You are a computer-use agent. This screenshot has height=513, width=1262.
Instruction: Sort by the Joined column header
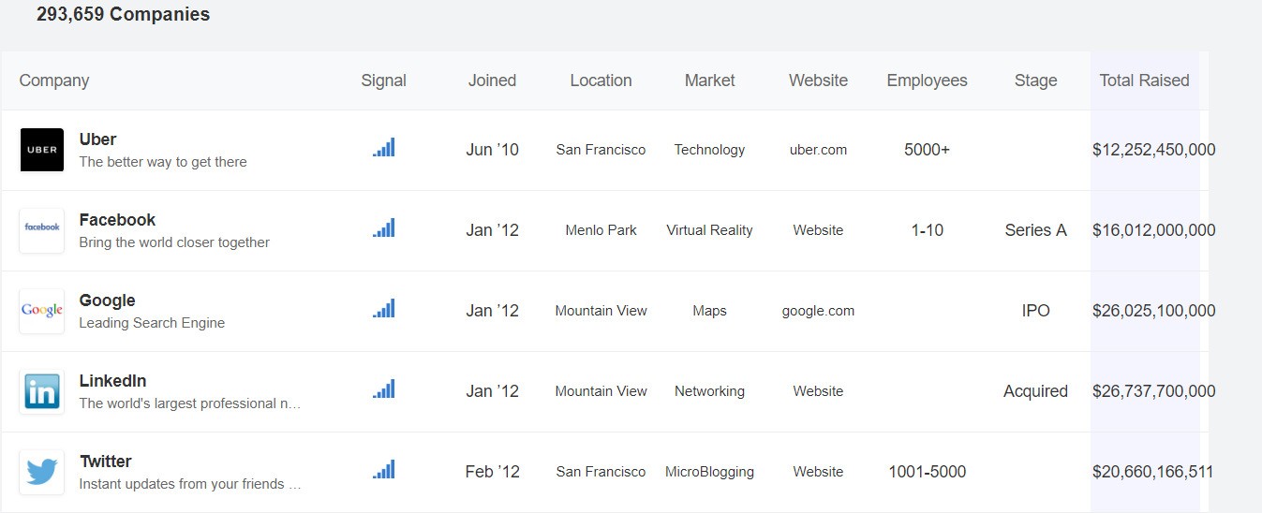(x=493, y=81)
